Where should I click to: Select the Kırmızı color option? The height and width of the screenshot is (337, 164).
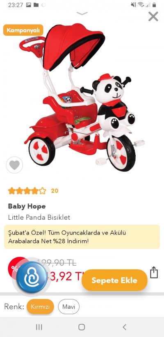(x=40, y=307)
